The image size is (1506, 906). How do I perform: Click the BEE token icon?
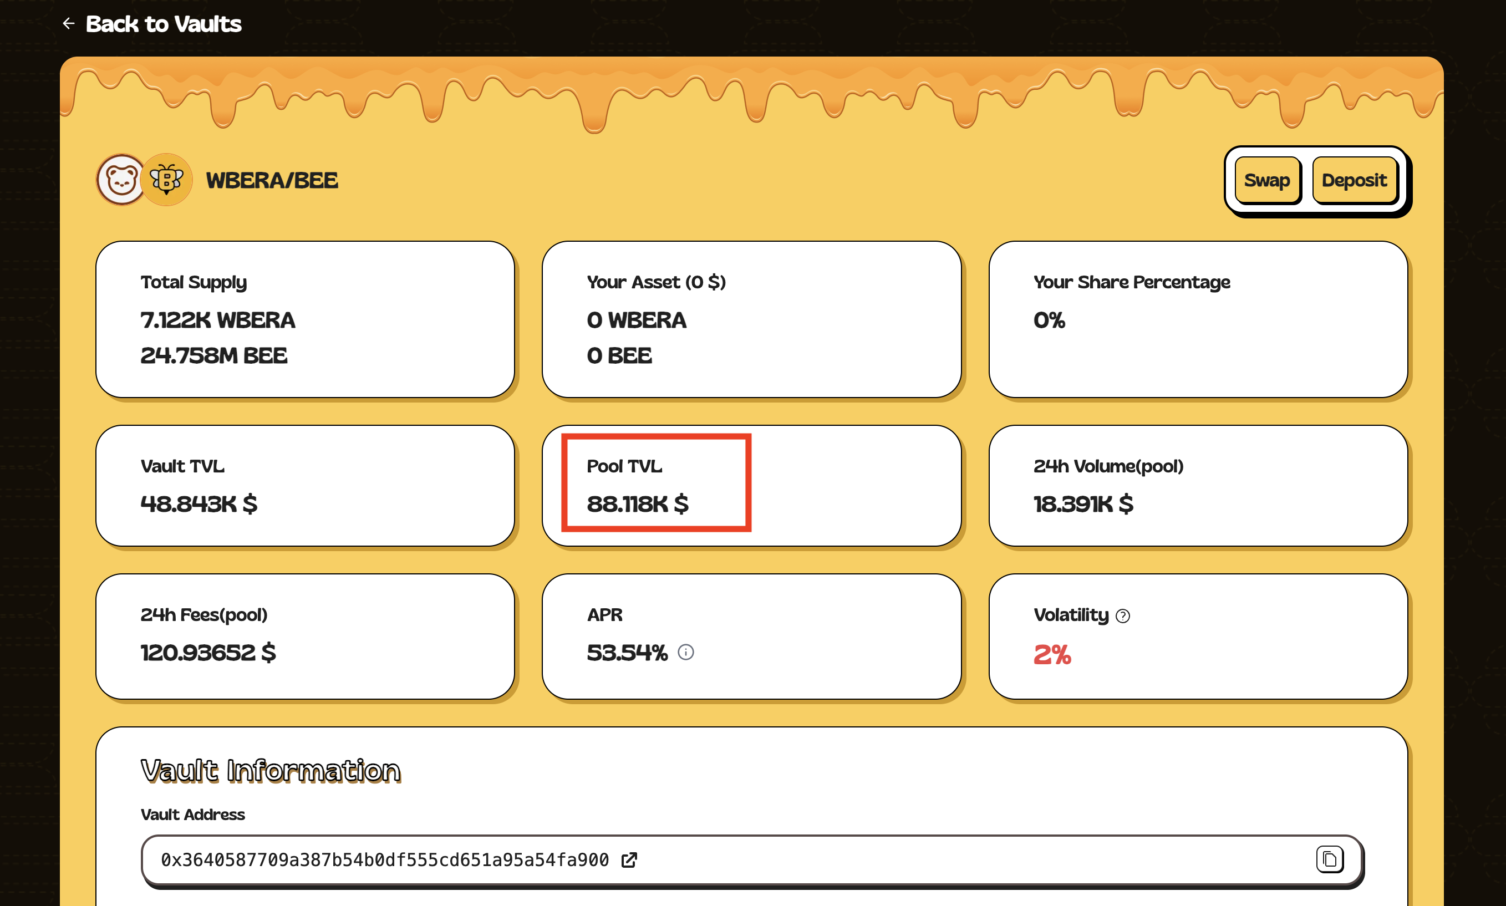coord(167,180)
